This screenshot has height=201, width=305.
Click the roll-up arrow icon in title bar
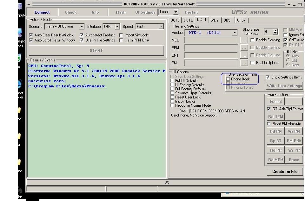click(x=289, y=4)
